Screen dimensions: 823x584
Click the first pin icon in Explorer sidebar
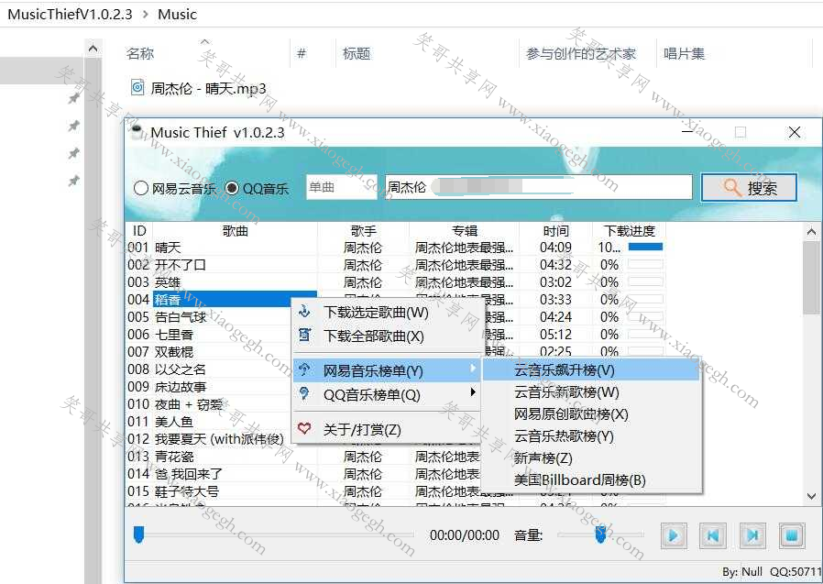(x=74, y=98)
